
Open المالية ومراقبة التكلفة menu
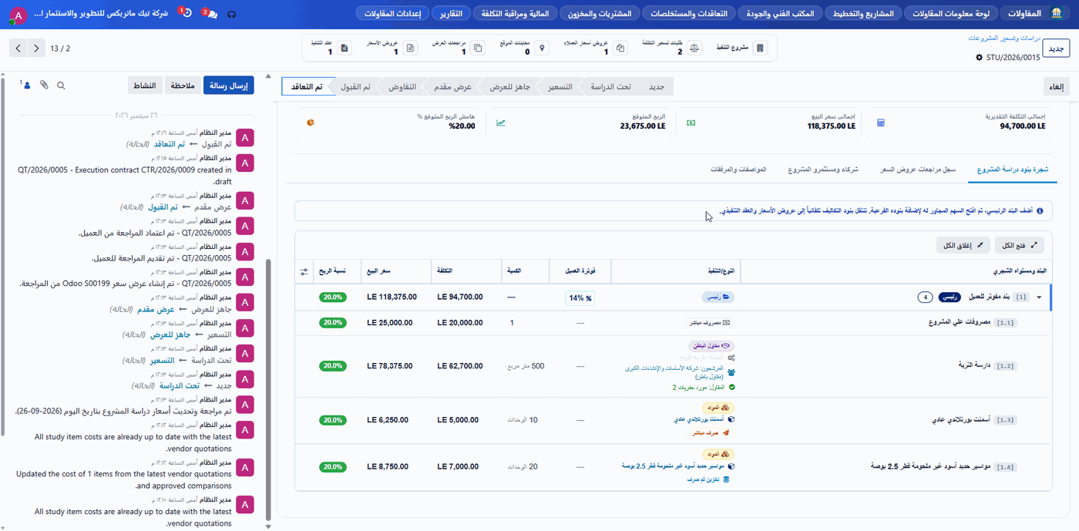515,13
